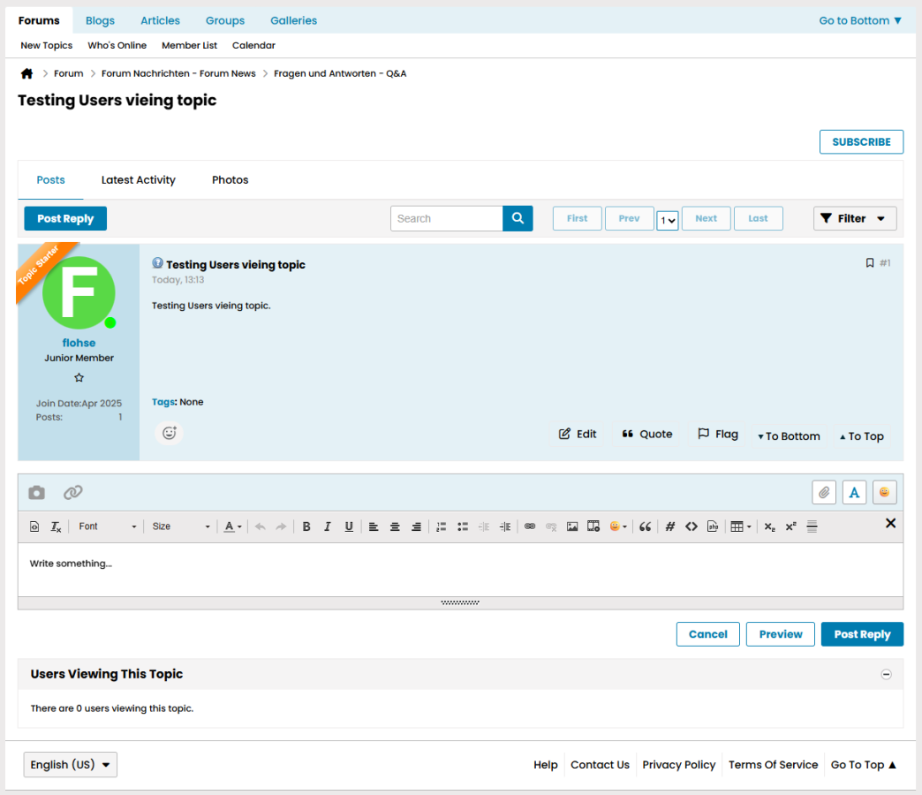Toggle Underline formatting
This screenshot has width=922, height=795.
click(x=349, y=526)
